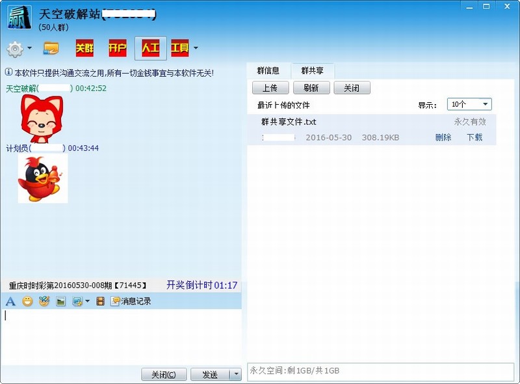This screenshot has height=384, width=520.
Task: Open the folder icon on the toolbar
Action: (x=51, y=48)
